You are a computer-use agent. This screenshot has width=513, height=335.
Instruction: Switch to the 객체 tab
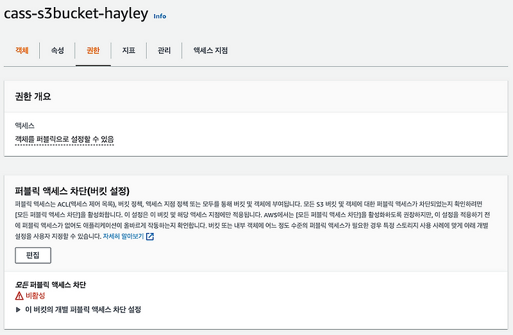(22, 51)
